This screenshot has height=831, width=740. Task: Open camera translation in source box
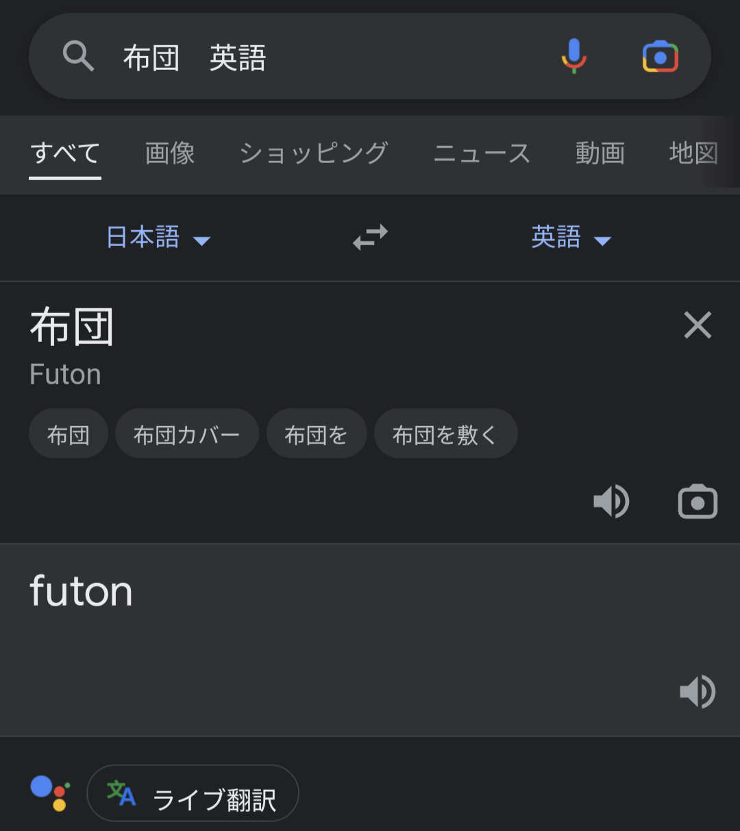(698, 501)
